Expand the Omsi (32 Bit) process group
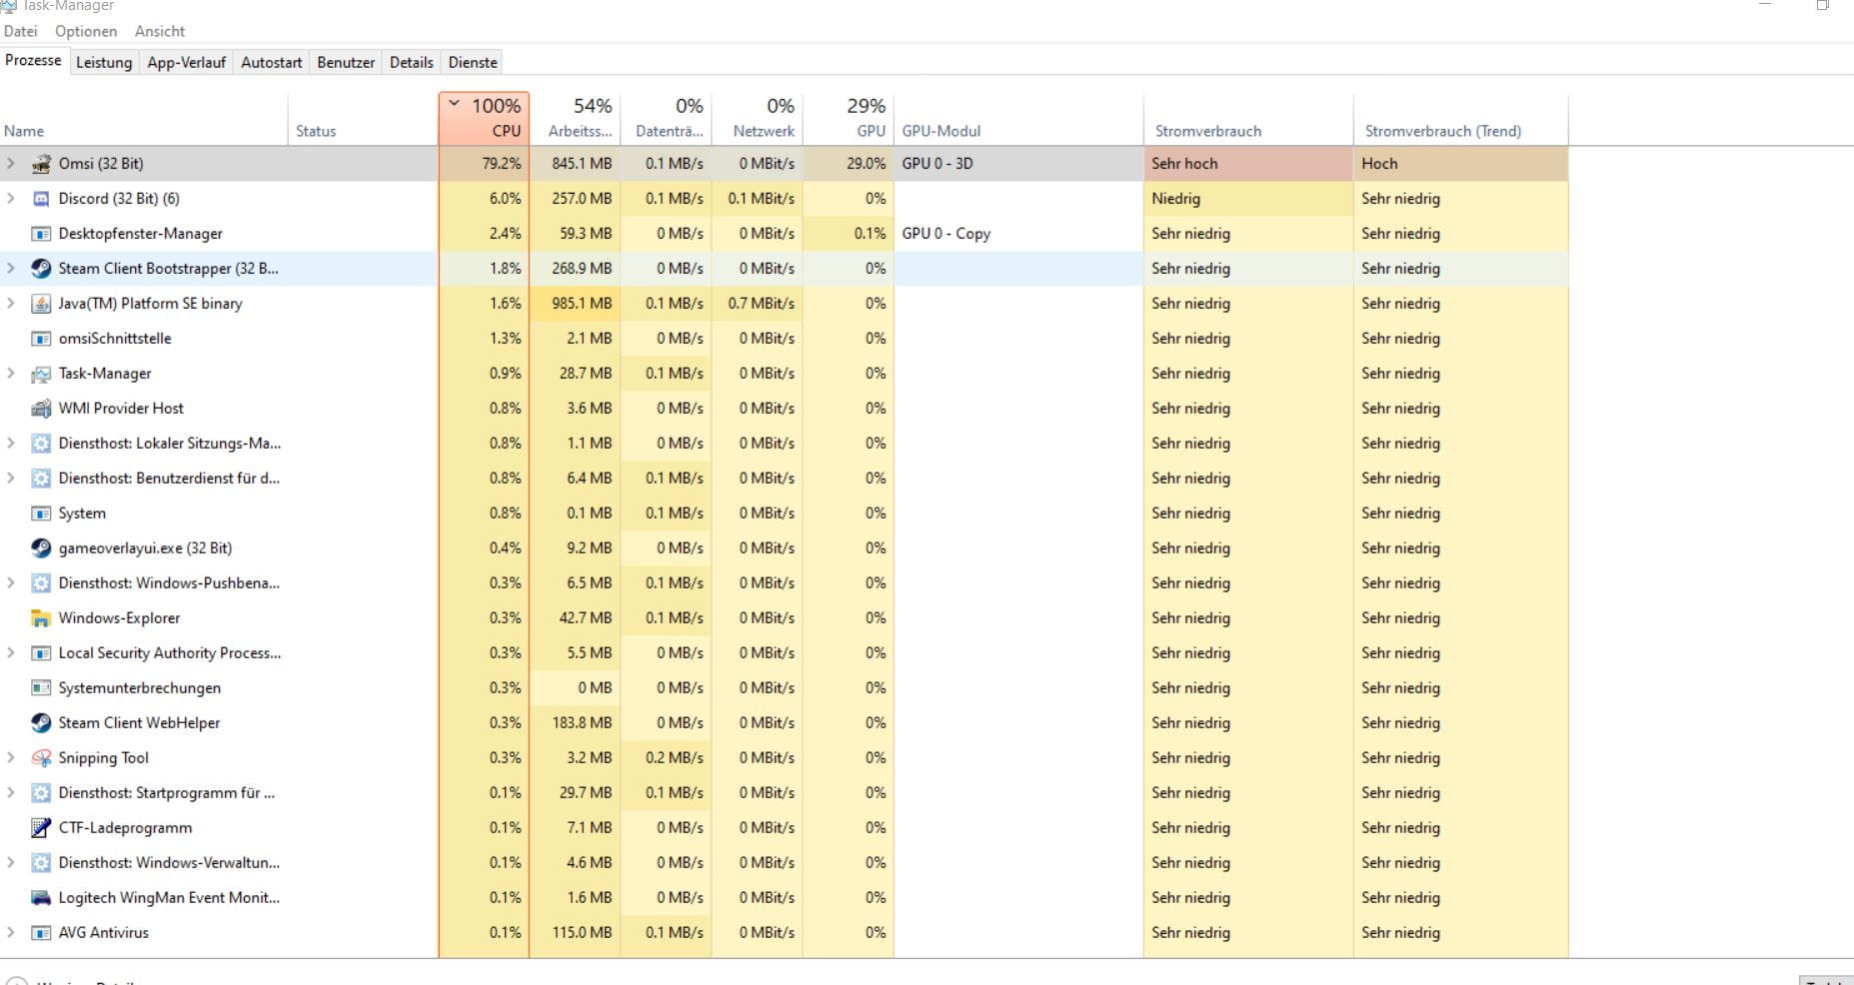 coord(11,164)
